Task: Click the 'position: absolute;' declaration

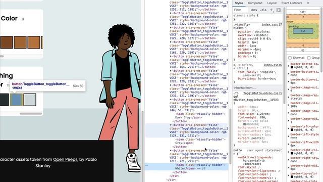Action: pos(254,32)
